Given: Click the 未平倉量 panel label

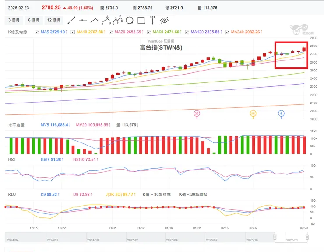Looking at the screenshot, I should pyautogui.click(x=16, y=125).
